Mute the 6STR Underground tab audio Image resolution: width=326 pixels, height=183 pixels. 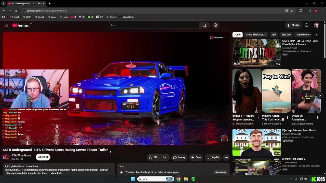click(x=39, y=4)
